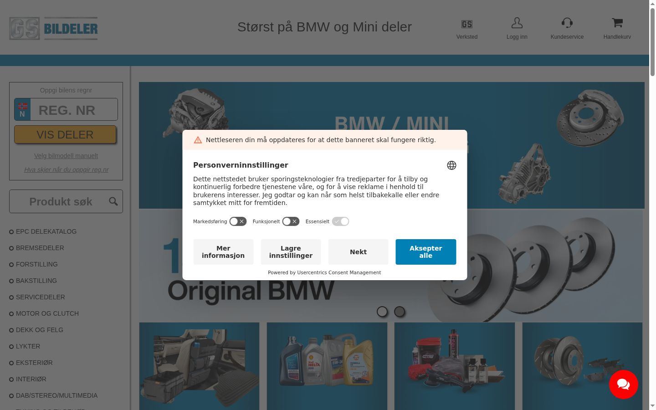Screen dimensions: 656x410
Task: Click the Logg inn user icon
Action: [517, 23]
